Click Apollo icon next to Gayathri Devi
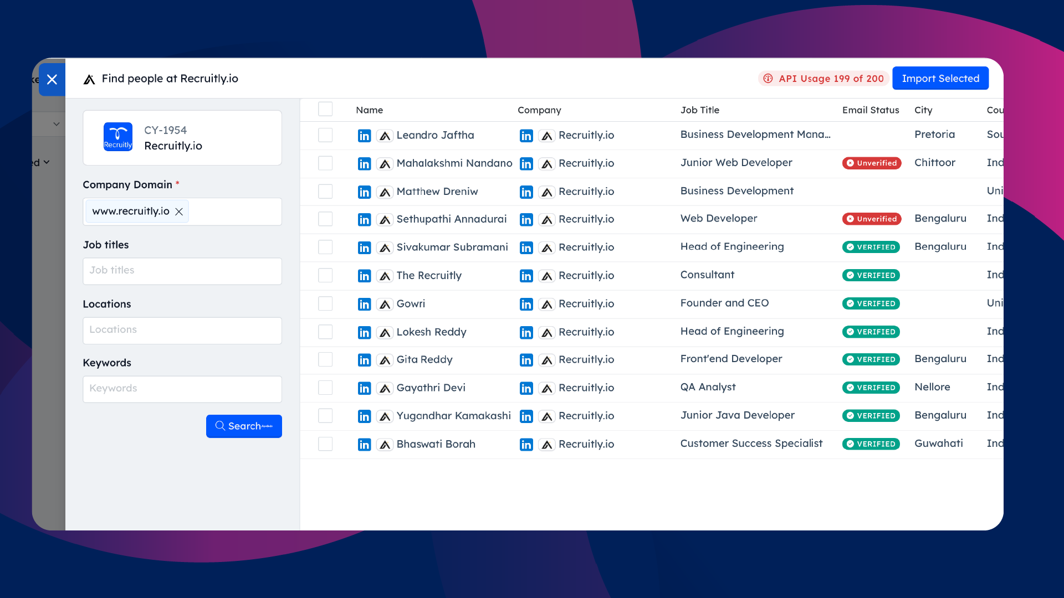The image size is (1064, 598). (x=385, y=388)
